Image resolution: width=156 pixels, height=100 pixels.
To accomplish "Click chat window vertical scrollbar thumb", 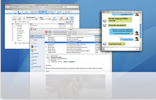I will point(140,31).
